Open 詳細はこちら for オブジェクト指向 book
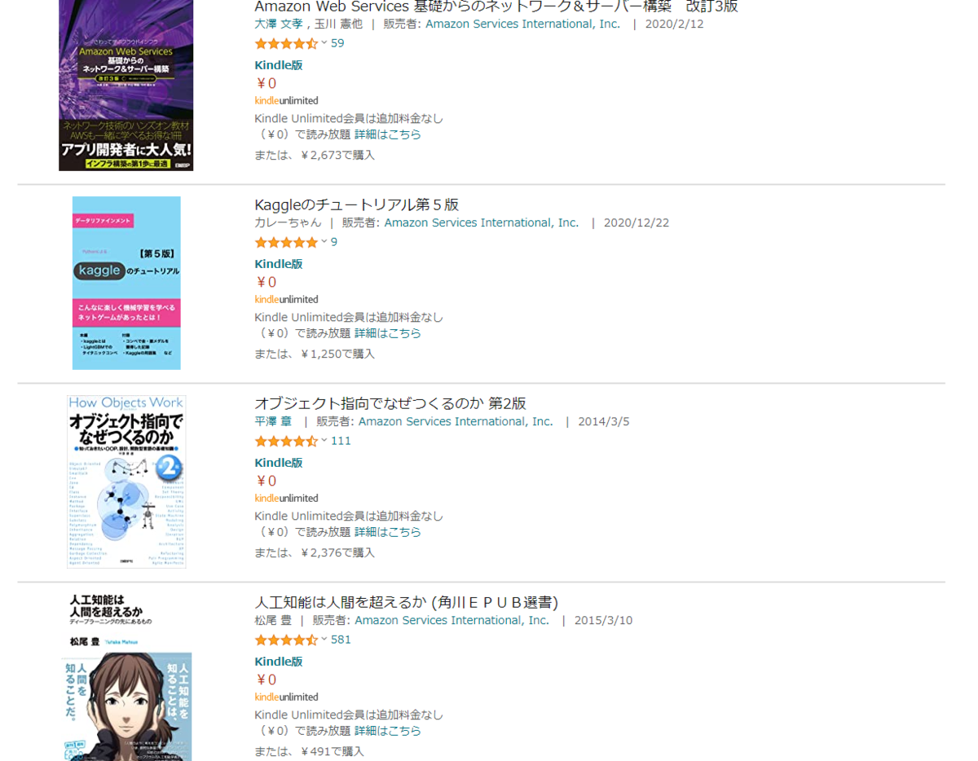The height and width of the screenshot is (761, 978). coord(388,532)
